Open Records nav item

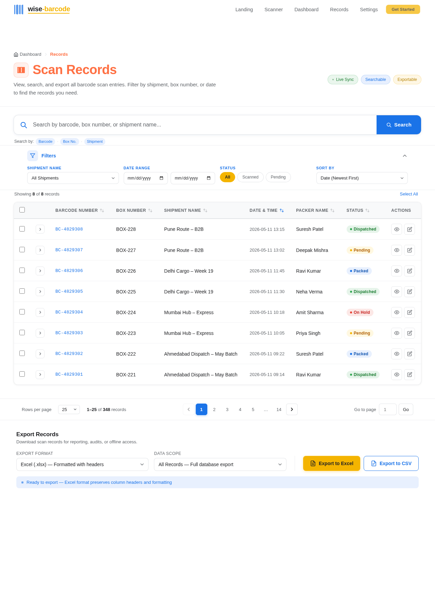[x=339, y=10]
